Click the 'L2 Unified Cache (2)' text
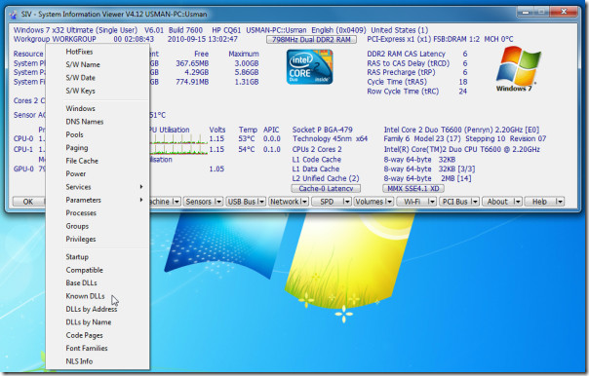The image size is (589, 376). (x=326, y=178)
